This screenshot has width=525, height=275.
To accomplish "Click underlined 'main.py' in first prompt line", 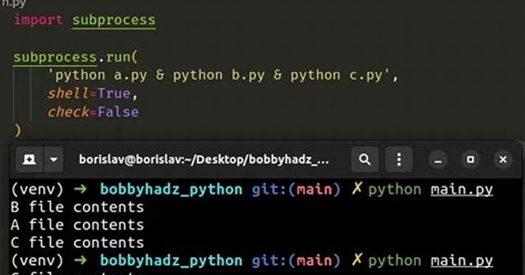I will (x=462, y=190).
